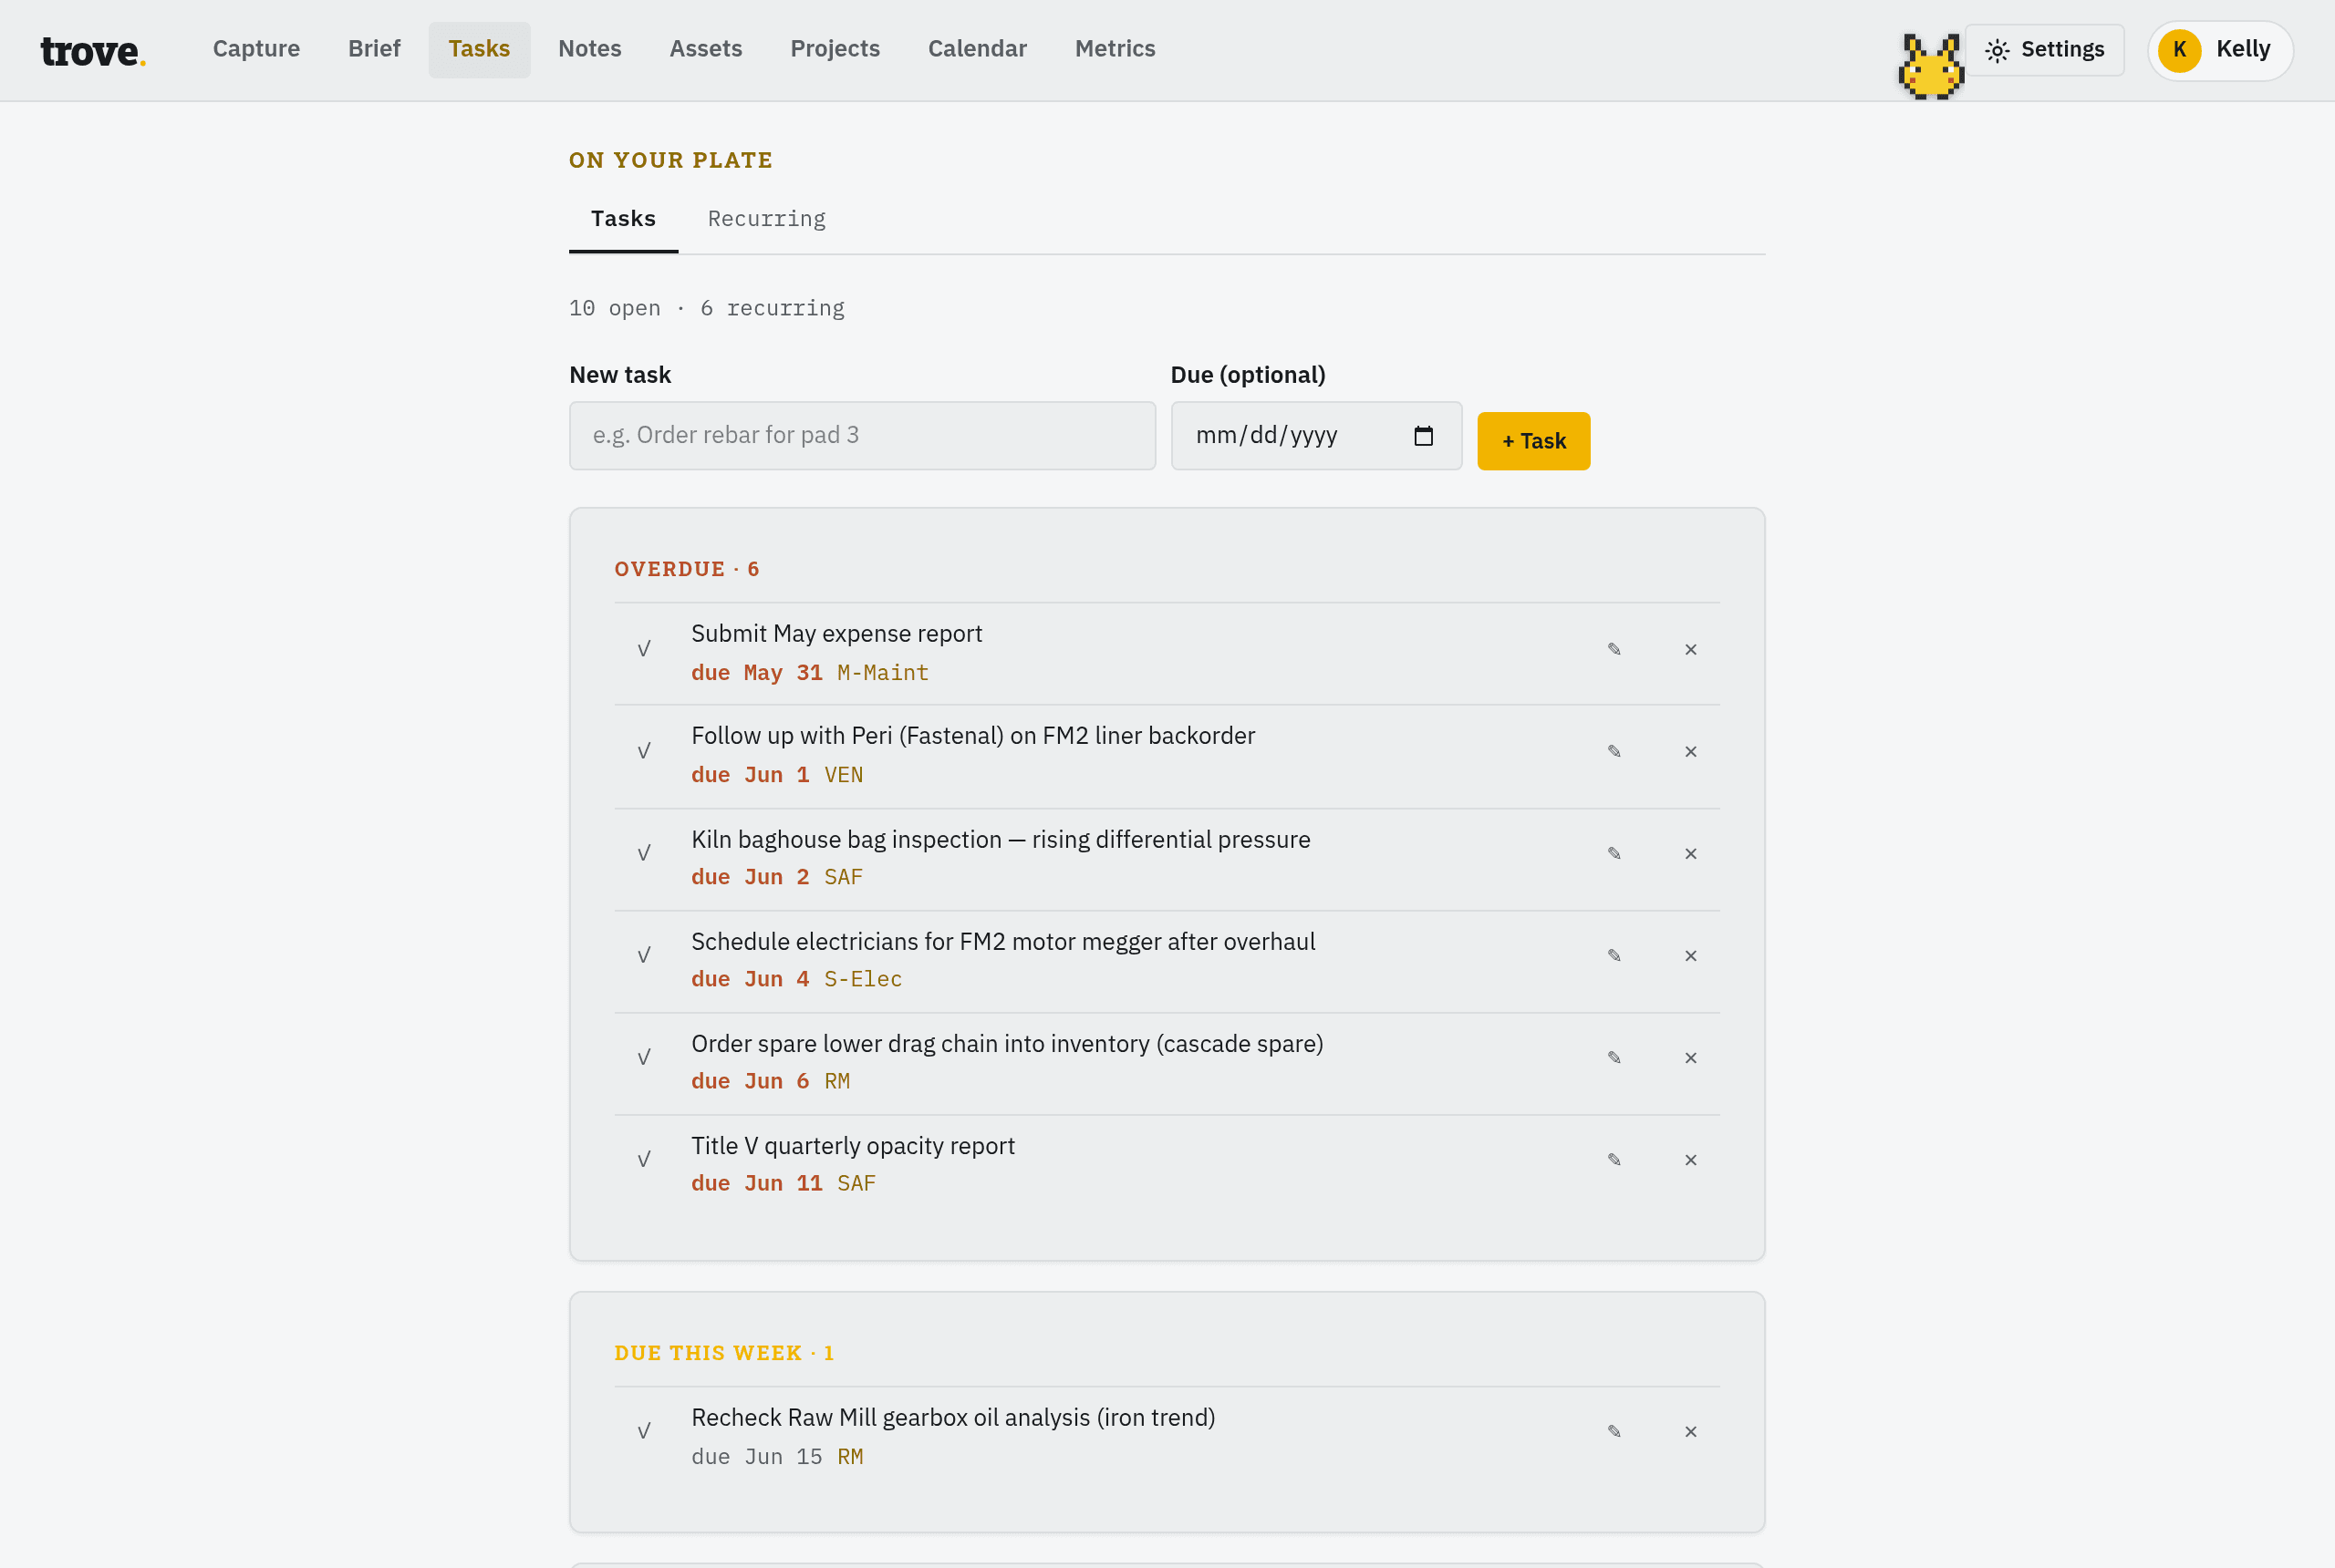Click the Overdue · 6 heading
This screenshot has width=2335, height=1568.
(x=686, y=569)
